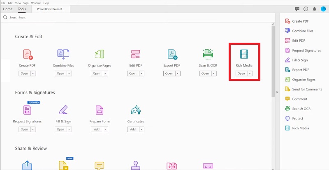The height and width of the screenshot is (170, 329).
Task: Click Add button under Prepare Form
Action: [x=97, y=129]
